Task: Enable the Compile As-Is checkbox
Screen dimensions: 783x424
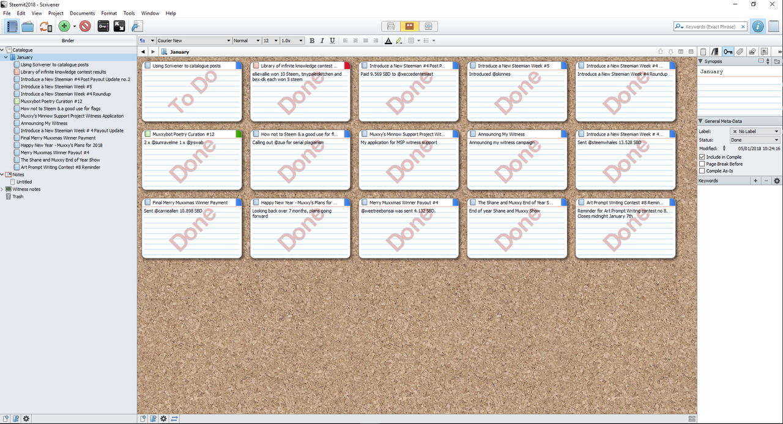Action: [x=702, y=170]
